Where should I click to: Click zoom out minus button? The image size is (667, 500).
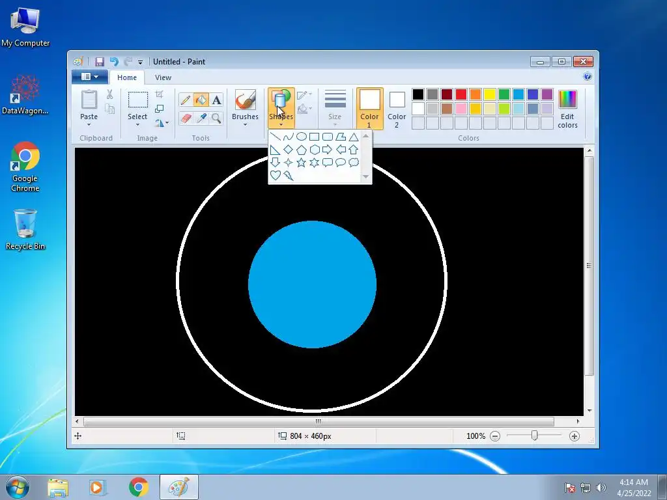tap(495, 436)
